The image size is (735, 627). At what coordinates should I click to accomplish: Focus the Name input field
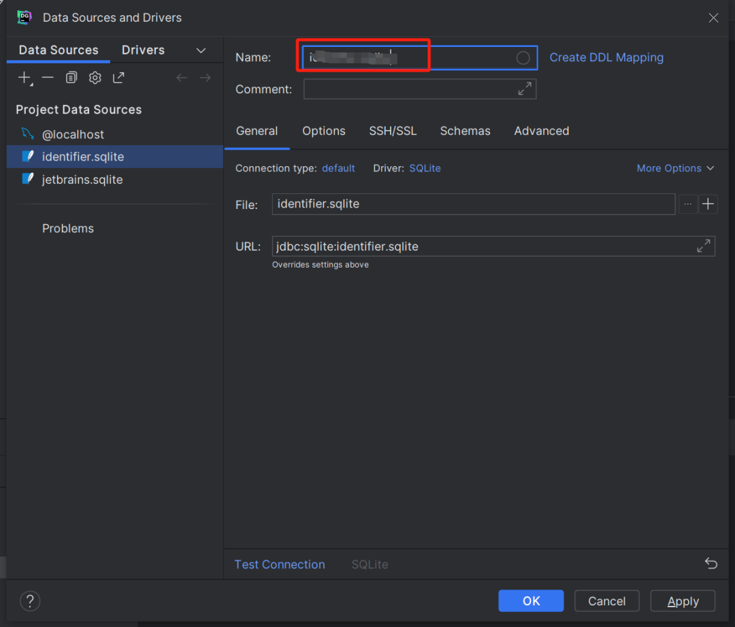419,58
